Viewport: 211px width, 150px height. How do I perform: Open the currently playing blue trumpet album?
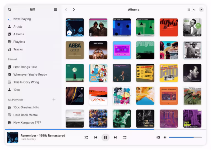(x=75, y=27)
